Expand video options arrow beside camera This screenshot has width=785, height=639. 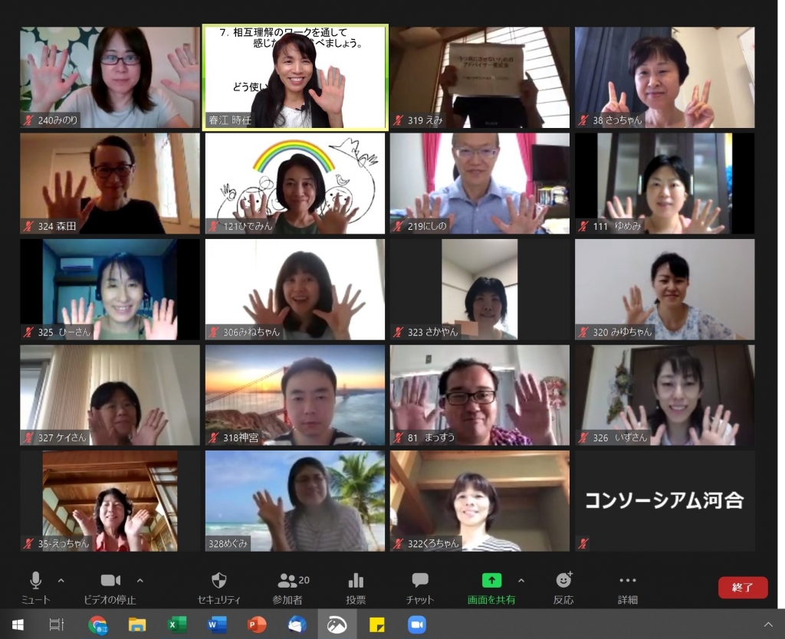coord(140,580)
